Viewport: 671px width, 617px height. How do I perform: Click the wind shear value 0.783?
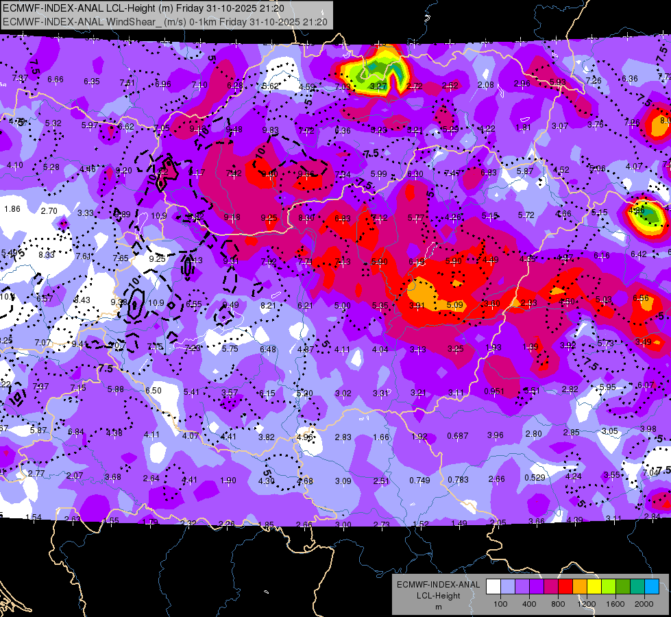coord(458,480)
